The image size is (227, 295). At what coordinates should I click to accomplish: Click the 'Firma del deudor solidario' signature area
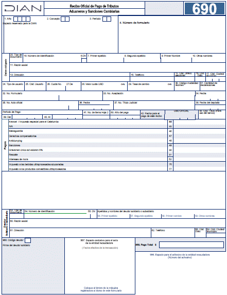coord(33,269)
